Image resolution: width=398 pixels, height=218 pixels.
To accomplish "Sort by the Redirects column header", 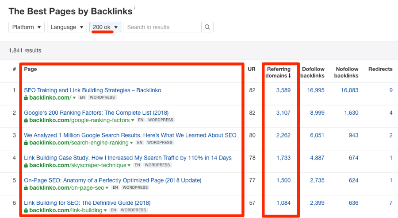I will 380,69.
